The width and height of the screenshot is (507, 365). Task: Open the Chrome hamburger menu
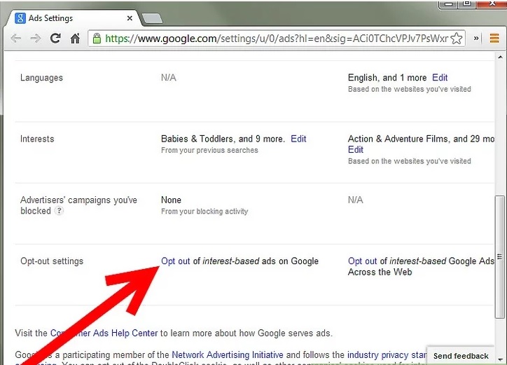[494, 39]
